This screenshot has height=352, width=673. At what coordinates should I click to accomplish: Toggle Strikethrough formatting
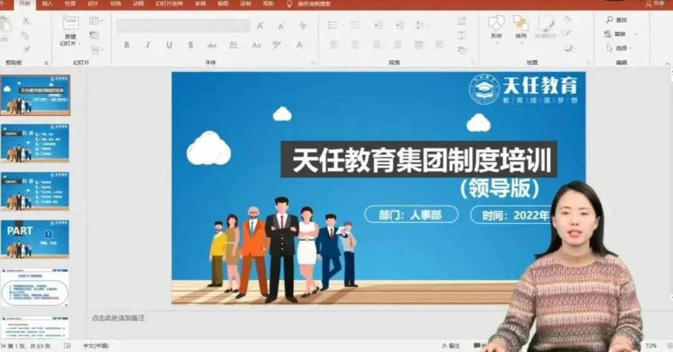coord(212,45)
